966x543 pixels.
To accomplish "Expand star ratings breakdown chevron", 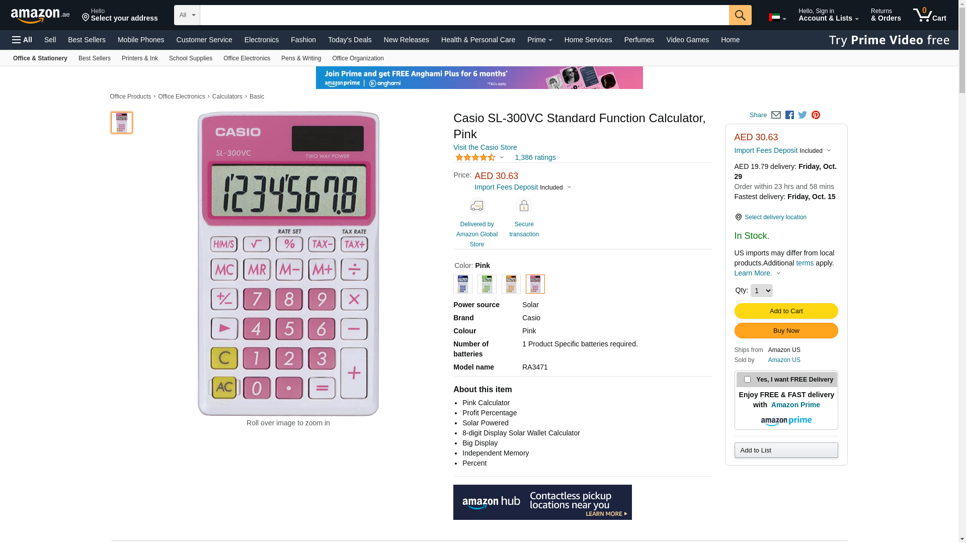I will pos(502,158).
